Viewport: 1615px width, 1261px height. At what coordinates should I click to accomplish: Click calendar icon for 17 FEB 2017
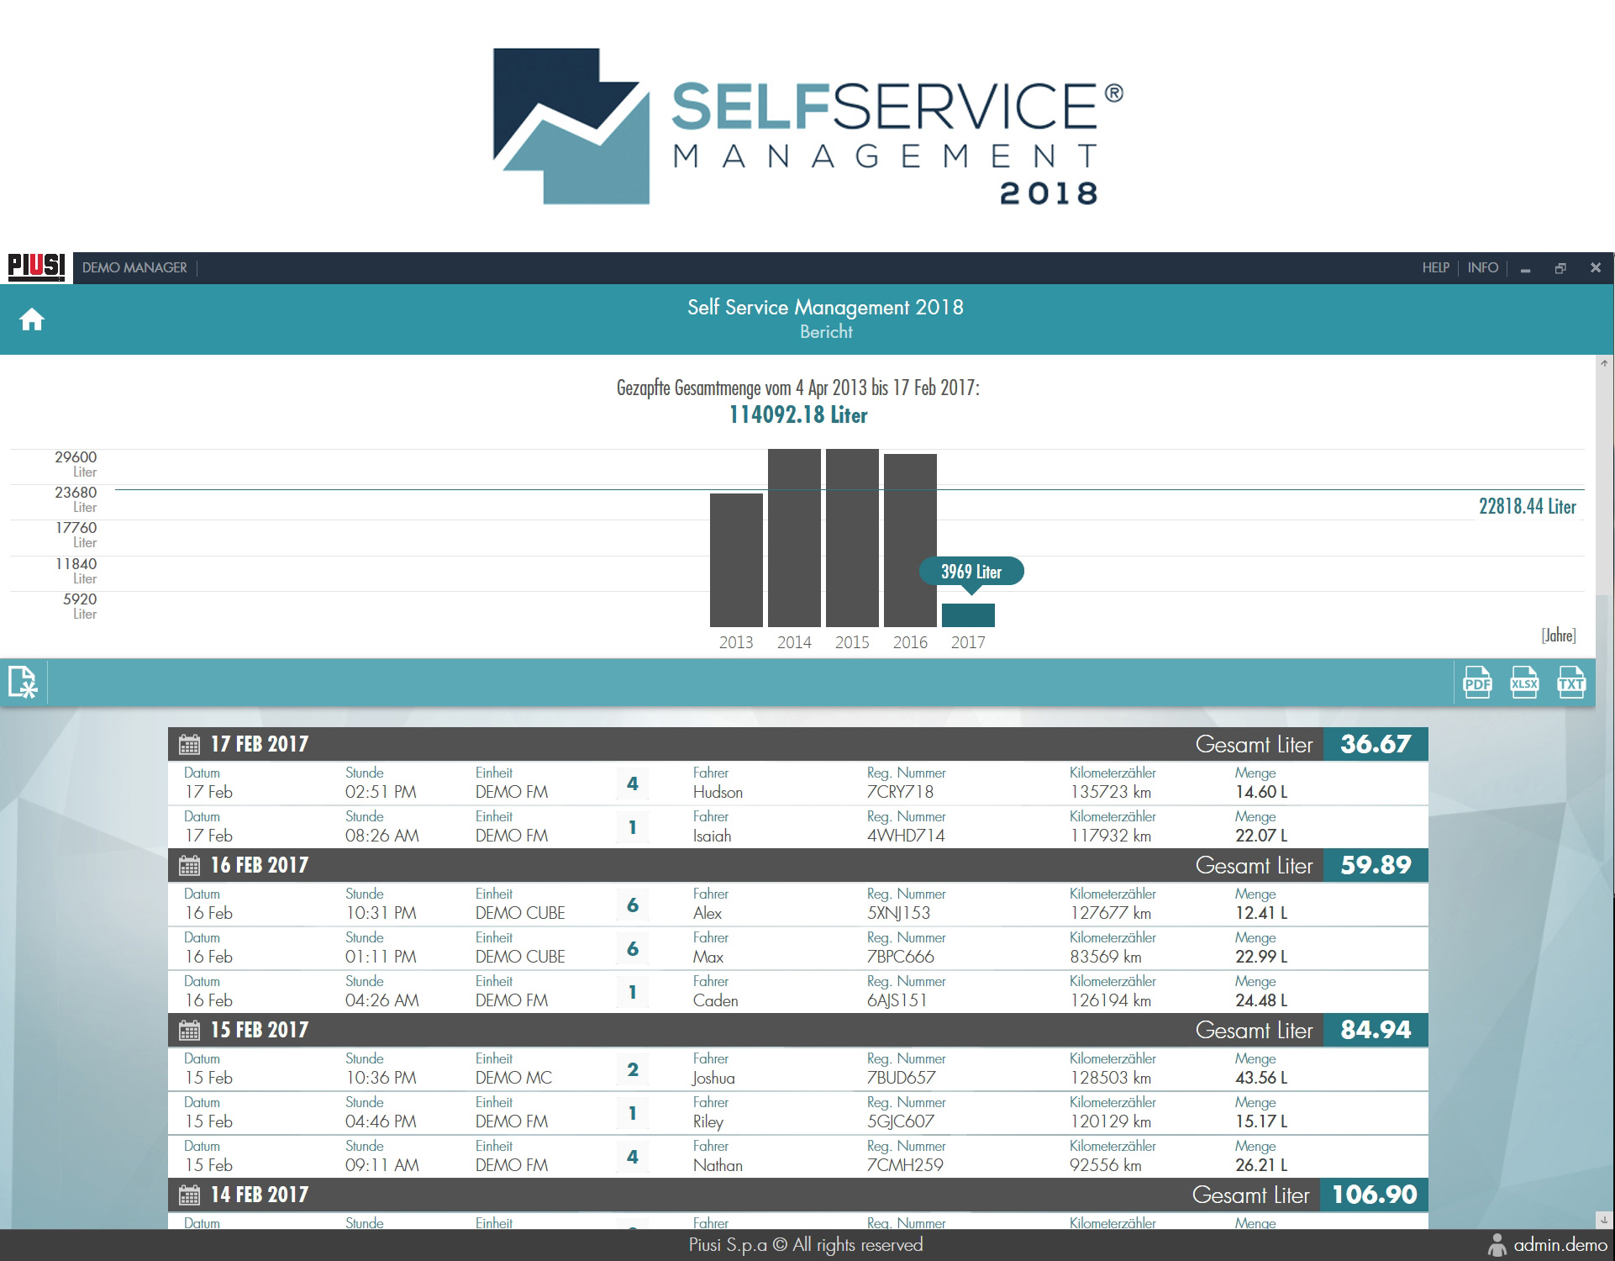189,744
